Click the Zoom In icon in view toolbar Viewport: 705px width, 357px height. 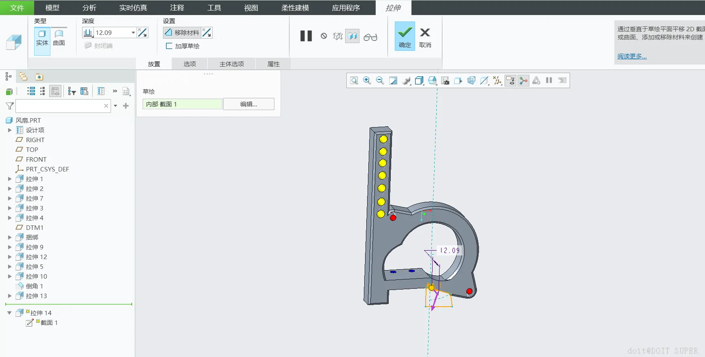pos(367,80)
